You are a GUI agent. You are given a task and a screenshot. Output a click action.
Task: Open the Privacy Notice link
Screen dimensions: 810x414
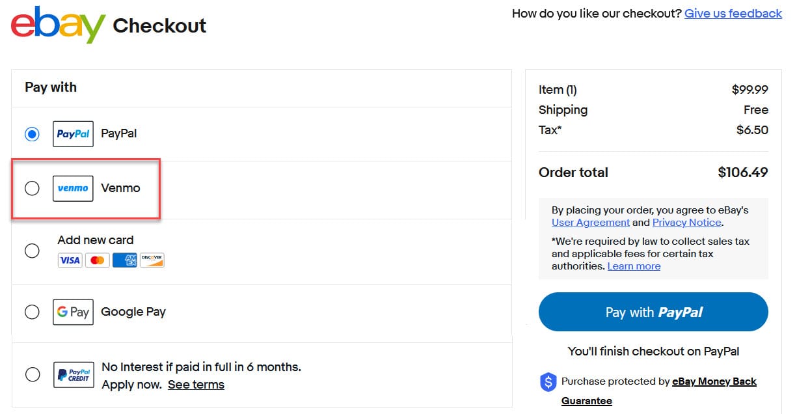pos(686,223)
